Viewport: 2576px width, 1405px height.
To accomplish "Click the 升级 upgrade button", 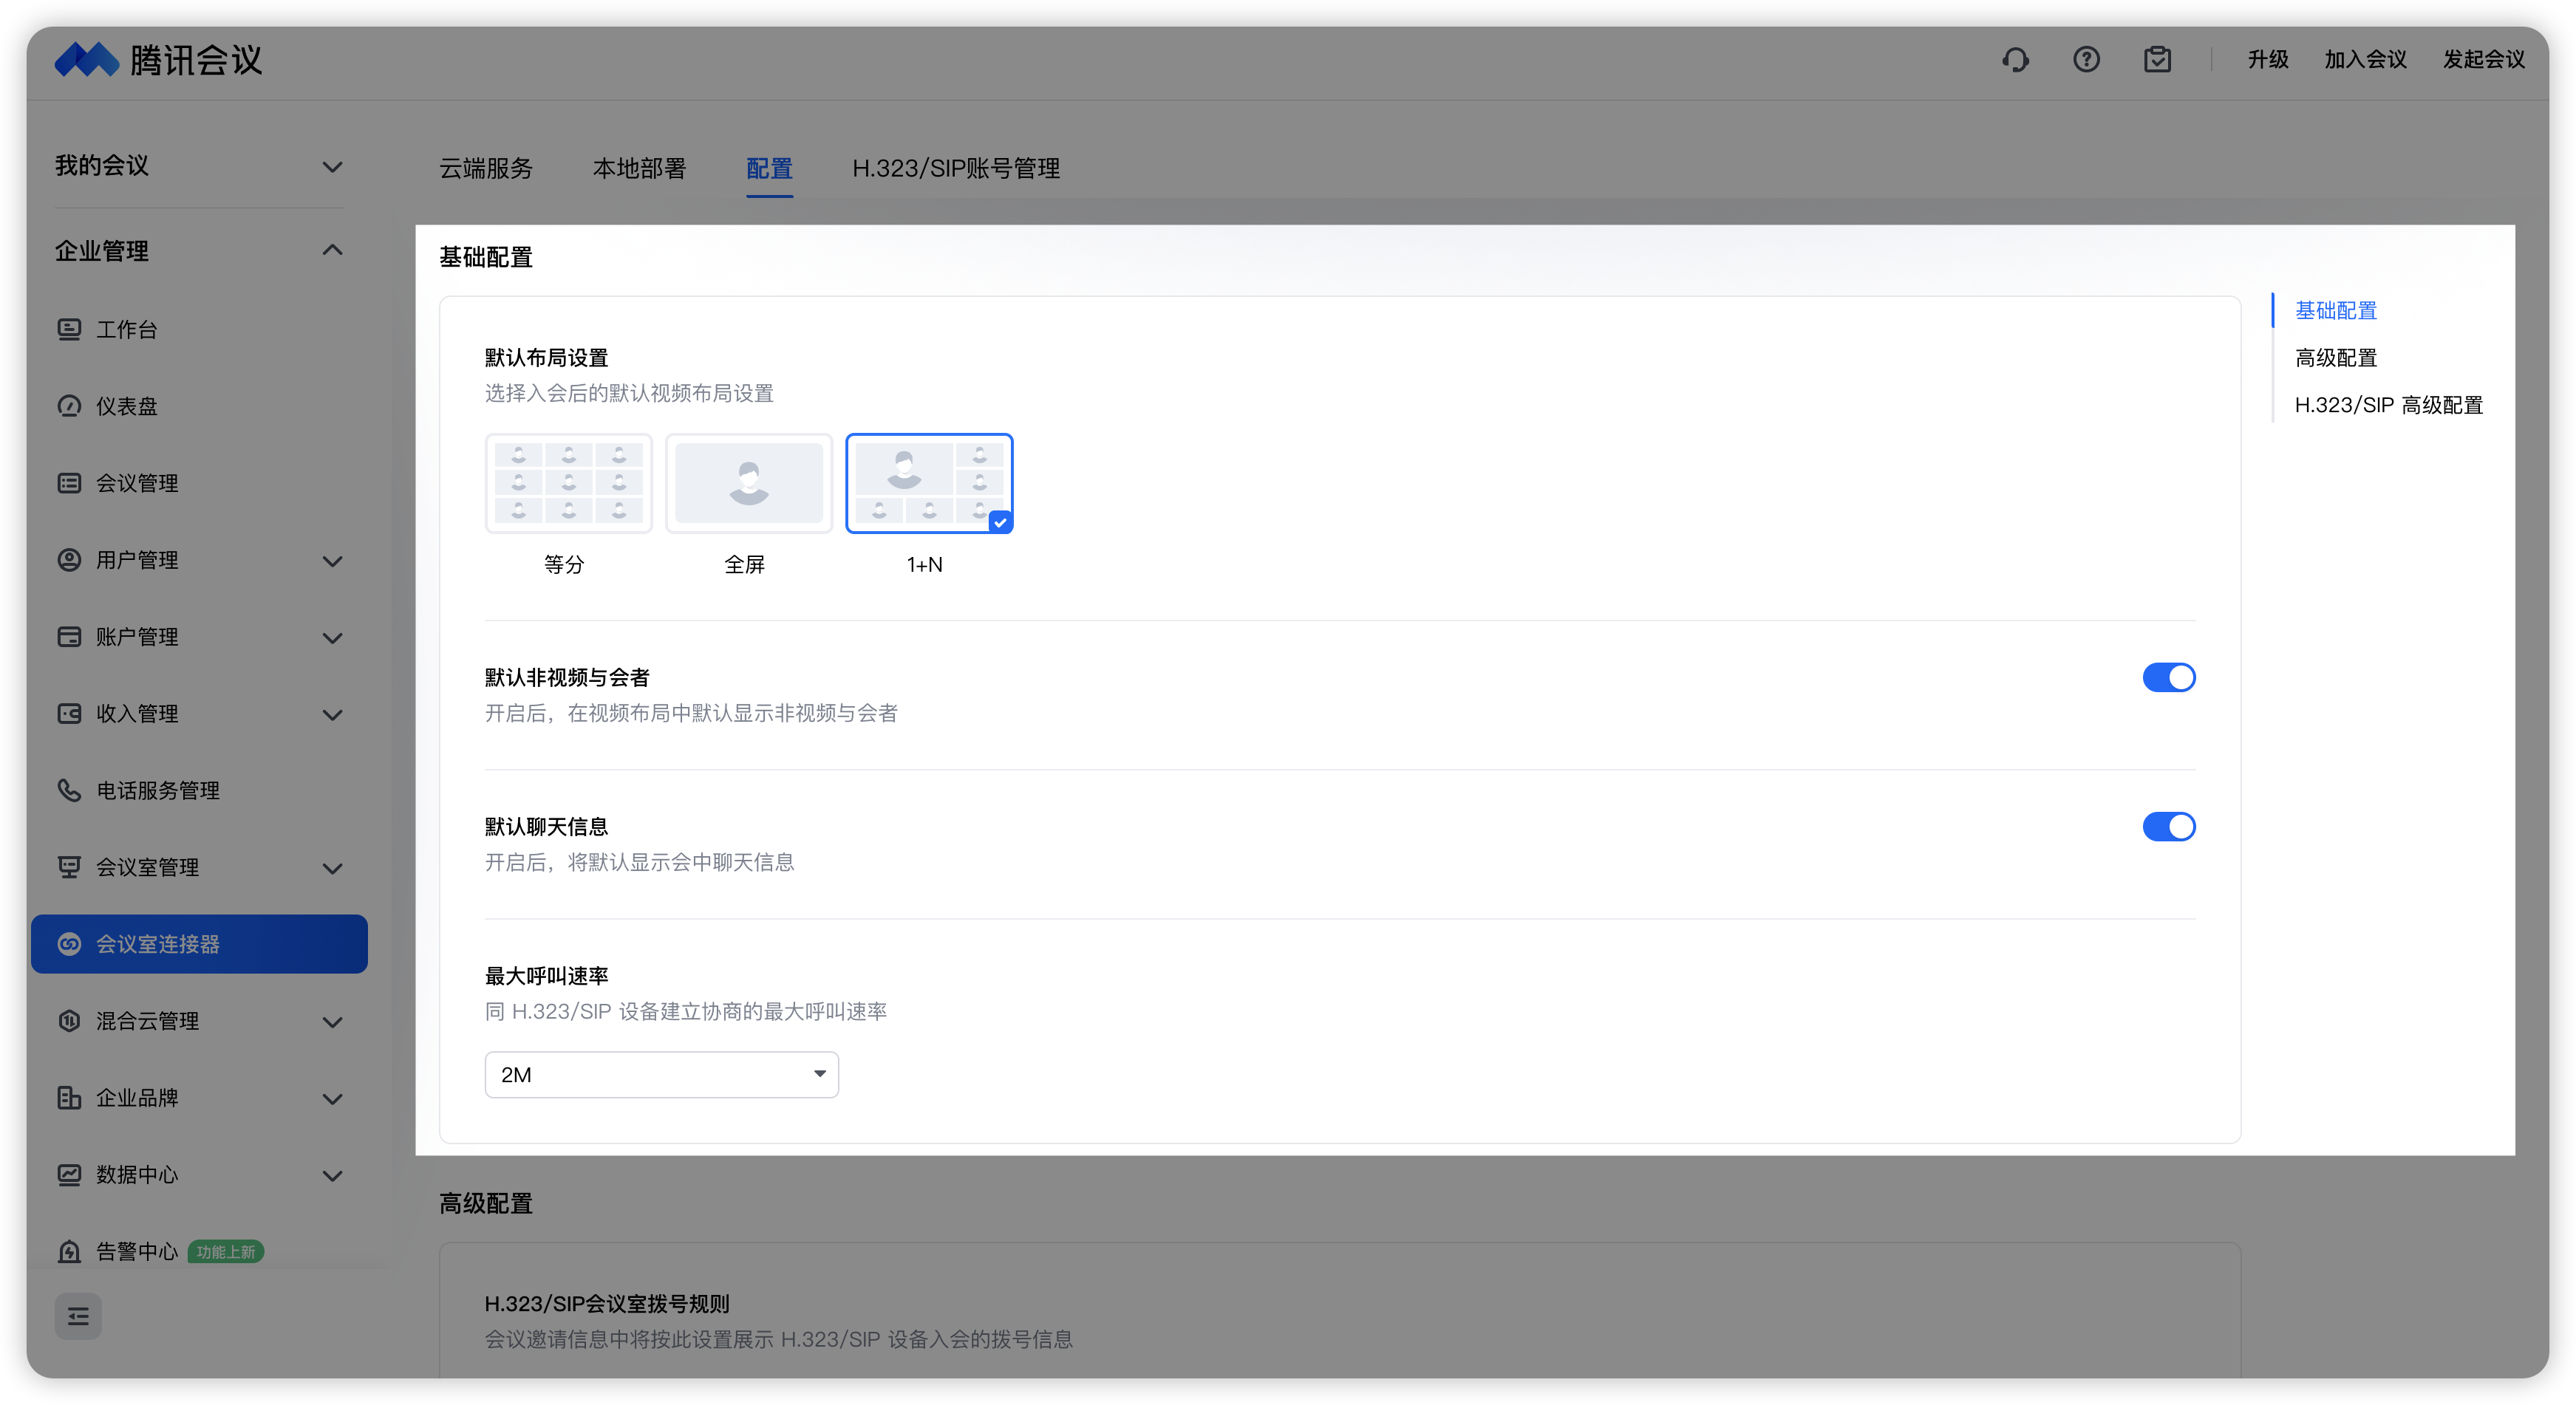I will coord(2267,60).
